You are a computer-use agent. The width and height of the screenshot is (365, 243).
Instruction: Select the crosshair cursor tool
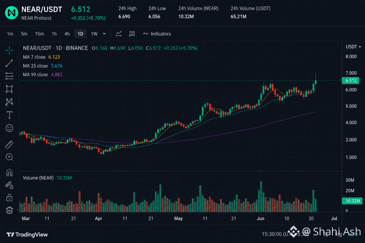coord(9,50)
